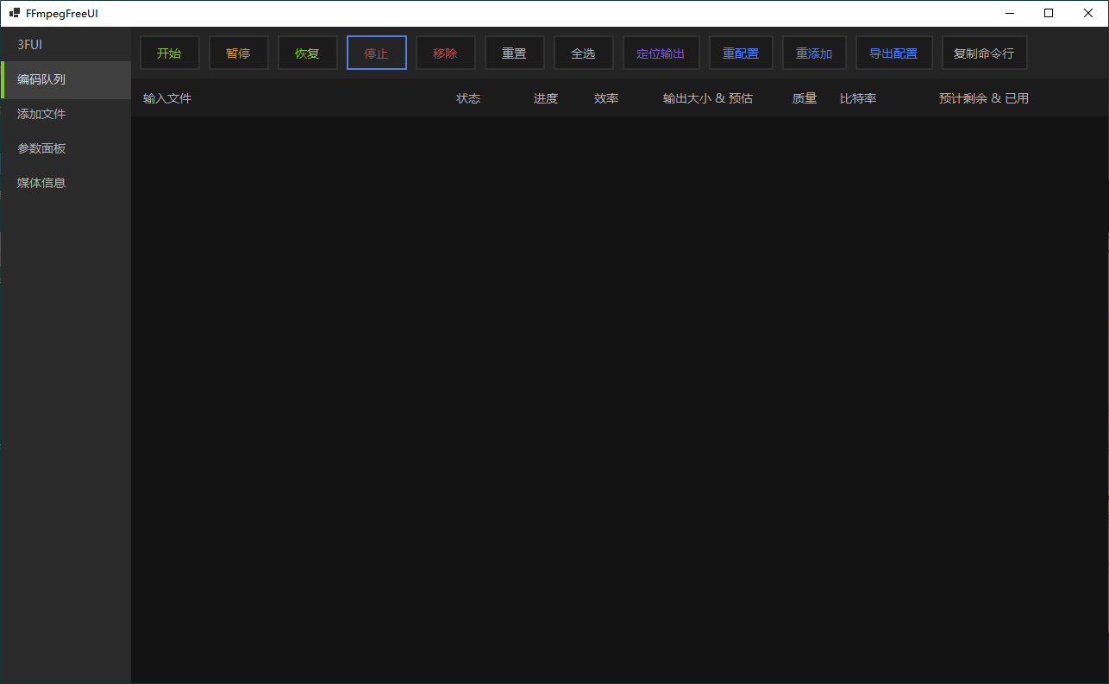Locate output files via 定位输出

tap(661, 53)
